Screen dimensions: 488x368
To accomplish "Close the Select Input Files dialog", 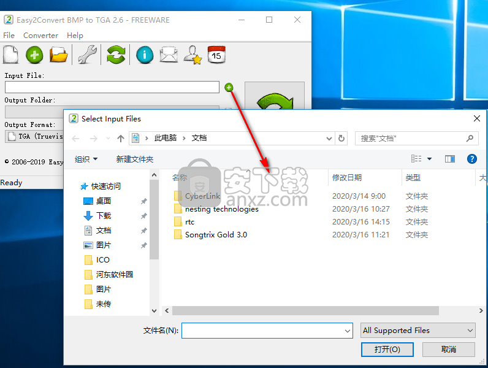I will click(x=477, y=118).
